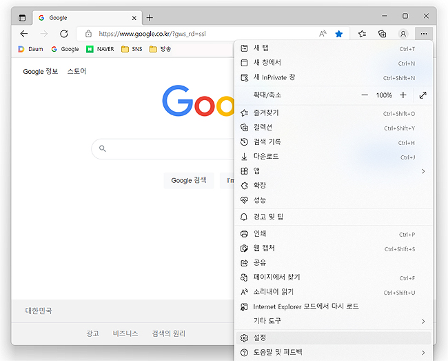This screenshot has height=361, width=448.
Task: Expand the 기타 도구 submenu
Action: pyautogui.click(x=333, y=321)
